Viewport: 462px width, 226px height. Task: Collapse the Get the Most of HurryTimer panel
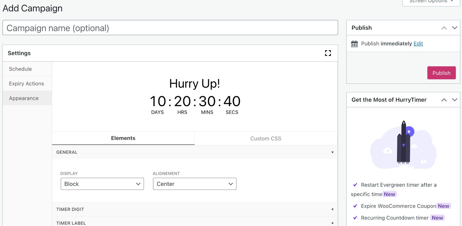point(444,100)
